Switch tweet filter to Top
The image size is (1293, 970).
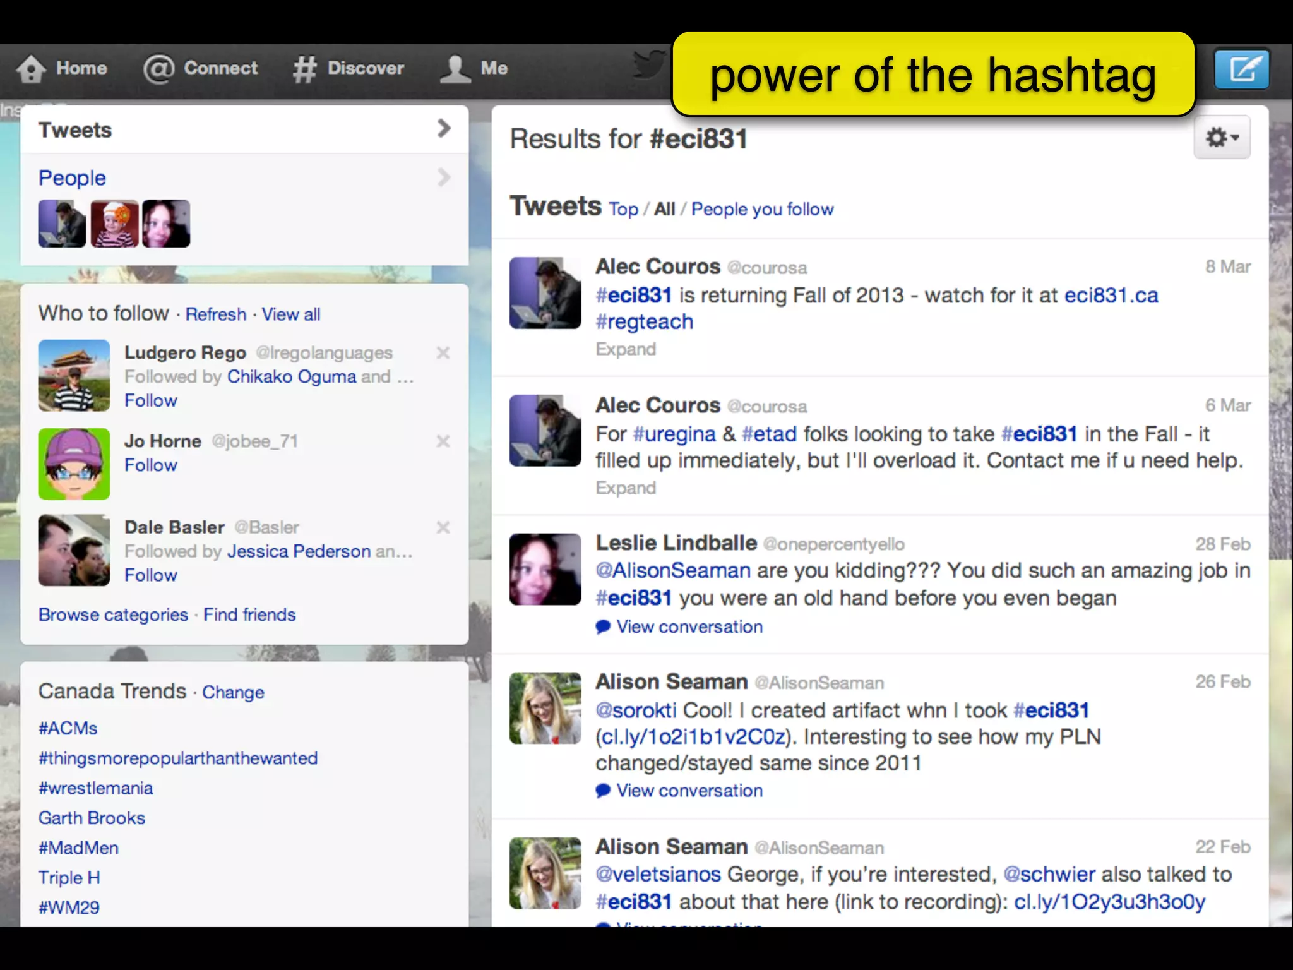[x=623, y=209]
